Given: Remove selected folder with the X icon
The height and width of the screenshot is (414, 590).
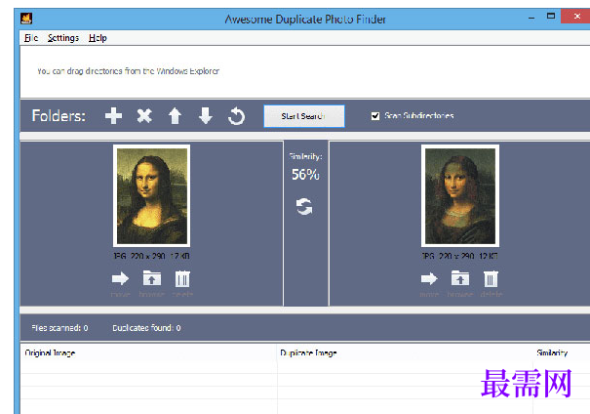Looking at the screenshot, I should pos(144,115).
